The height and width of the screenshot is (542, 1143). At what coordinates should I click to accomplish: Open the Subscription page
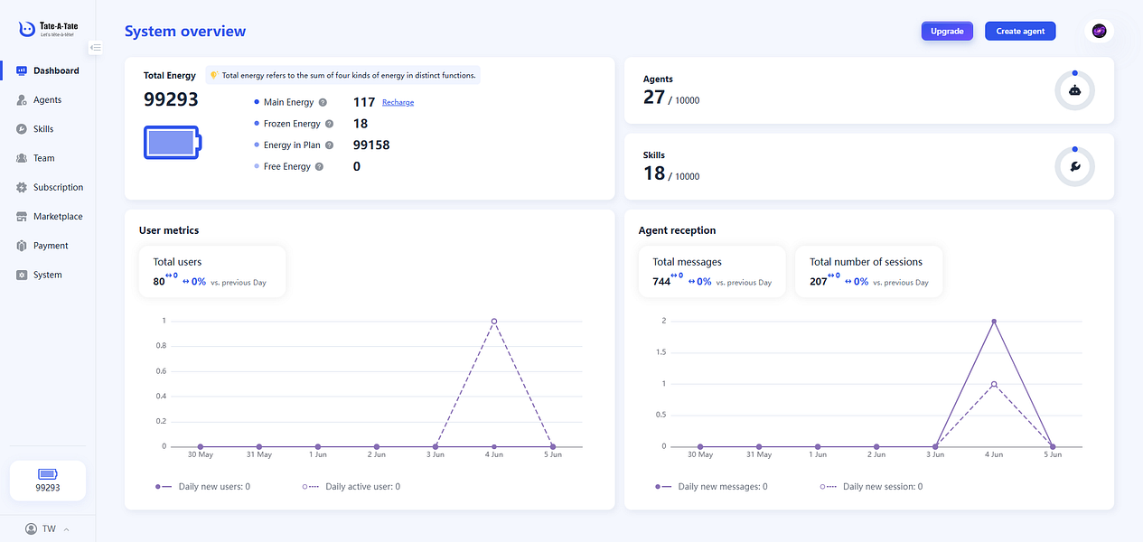pyautogui.click(x=58, y=188)
